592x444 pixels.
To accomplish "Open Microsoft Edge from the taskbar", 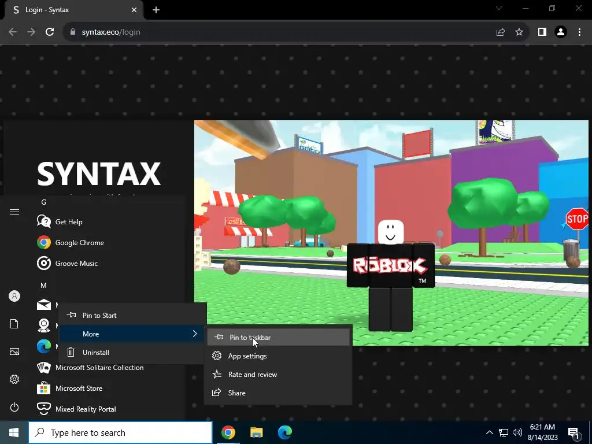I will 284,432.
